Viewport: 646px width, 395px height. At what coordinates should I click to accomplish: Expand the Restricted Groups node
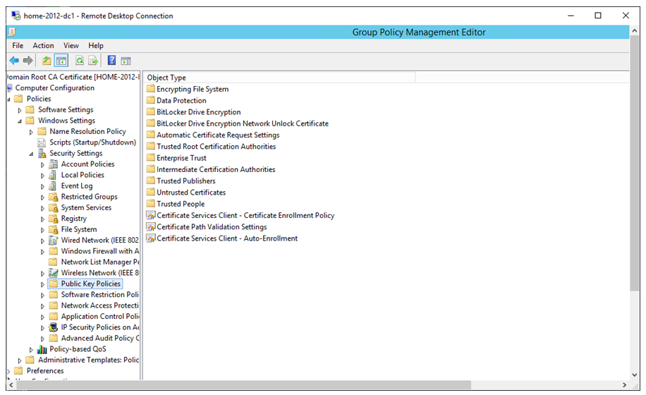[42, 197]
